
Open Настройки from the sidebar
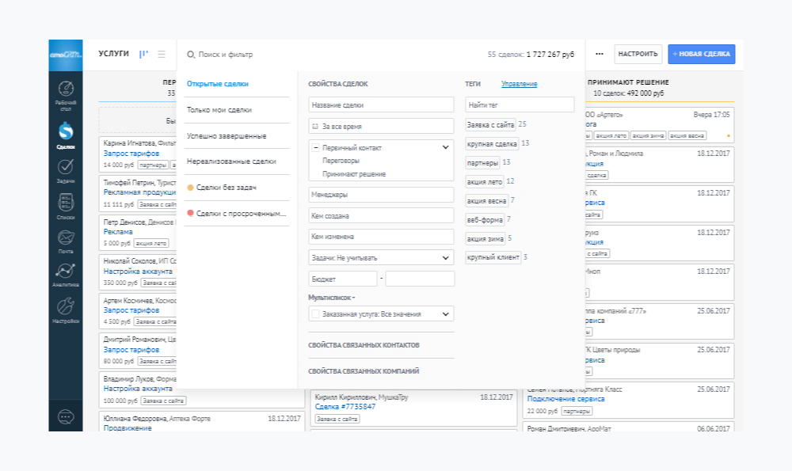pos(66,304)
